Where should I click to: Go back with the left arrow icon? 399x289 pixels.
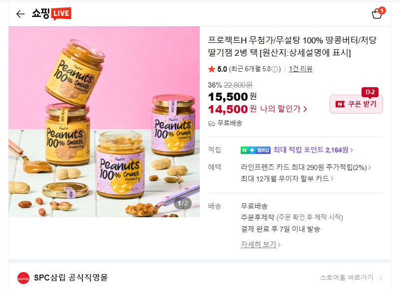pos(20,14)
